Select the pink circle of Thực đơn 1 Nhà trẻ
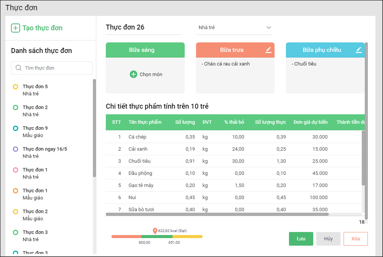 [16, 170]
